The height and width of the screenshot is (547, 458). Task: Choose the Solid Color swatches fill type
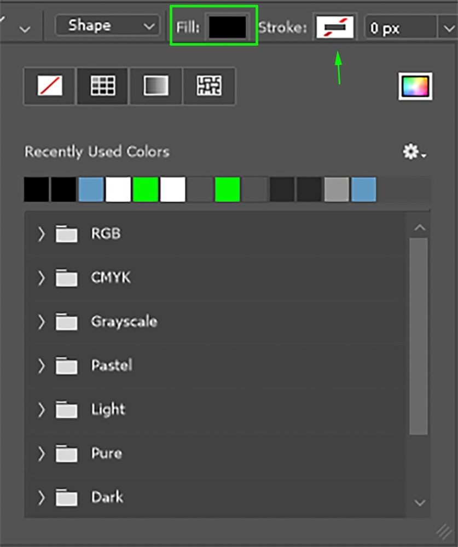103,86
